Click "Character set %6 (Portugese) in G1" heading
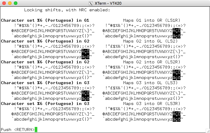Image resolution: width=210 pixels, height=133 pixels. [45, 20]
